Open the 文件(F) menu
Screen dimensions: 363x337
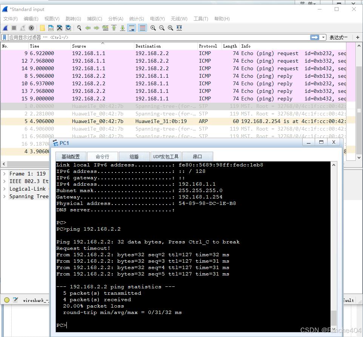[11, 19]
